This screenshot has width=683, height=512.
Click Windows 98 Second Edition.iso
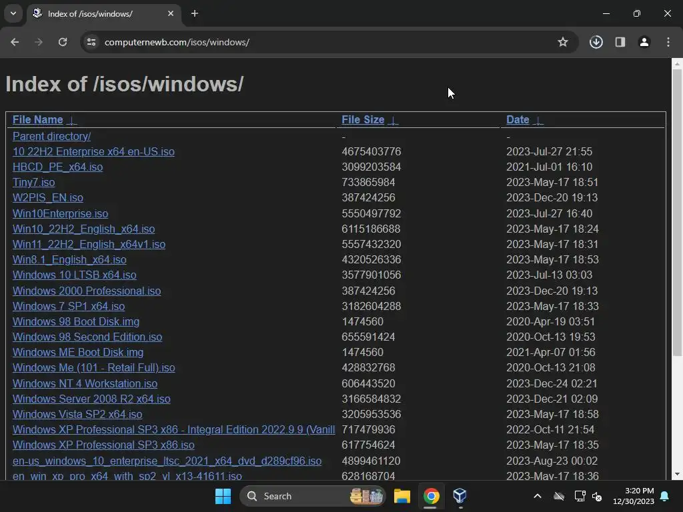(87, 337)
